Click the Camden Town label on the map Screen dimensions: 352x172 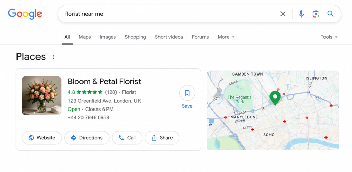(x=247, y=74)
